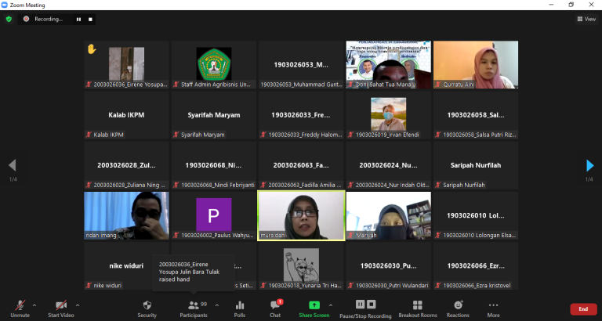The height and width of the screenshot is (321, 602).
Task: Select Doni Sahat Tua Manalu's video tile
Action: [x=389, y=65]
